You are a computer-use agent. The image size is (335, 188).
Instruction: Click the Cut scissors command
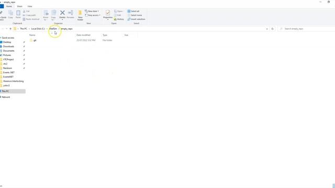tap(26, 11)
